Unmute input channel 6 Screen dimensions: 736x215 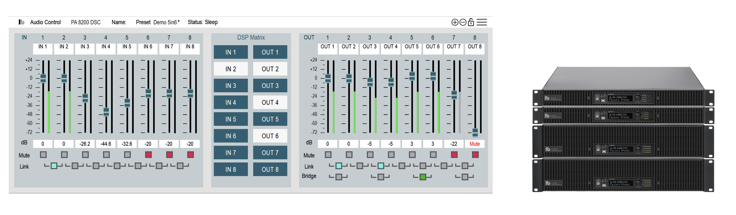[148, 155]
